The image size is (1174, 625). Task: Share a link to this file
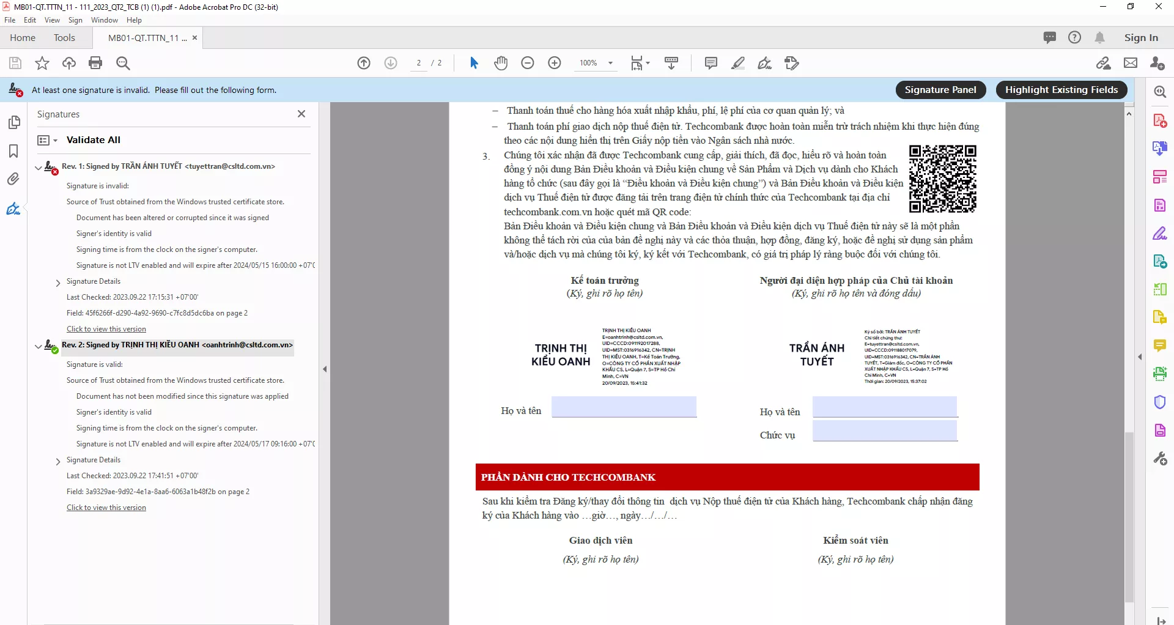click(x=1104, y=63)
